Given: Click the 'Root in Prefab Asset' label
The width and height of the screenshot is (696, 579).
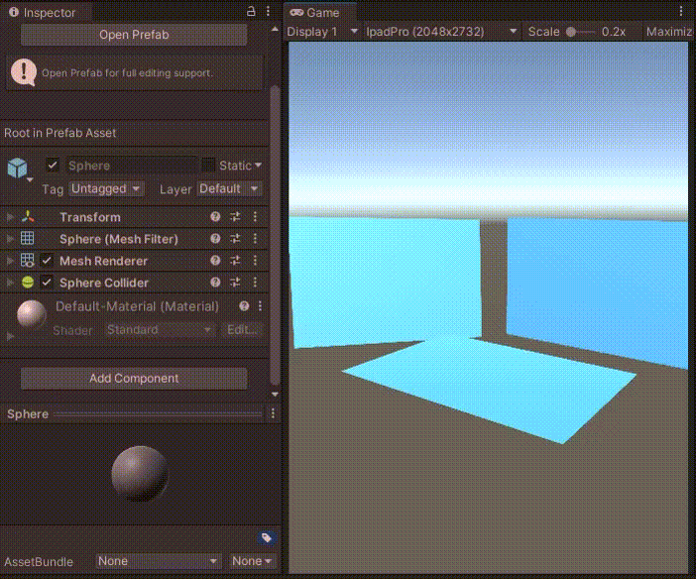Looking at the screenshot, I should click(59, 133).
